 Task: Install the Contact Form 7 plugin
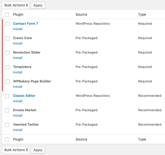click(18, 29)
